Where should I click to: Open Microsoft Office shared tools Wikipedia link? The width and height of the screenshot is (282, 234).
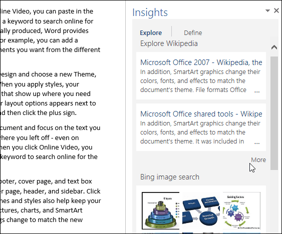[x=201, y=114]
